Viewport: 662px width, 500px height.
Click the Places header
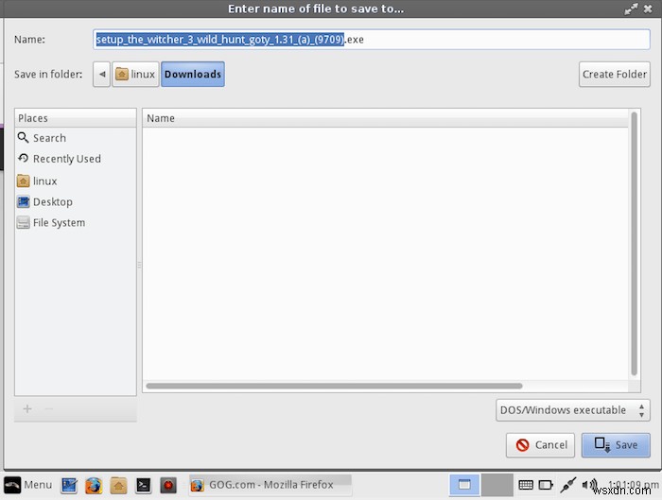75,118
